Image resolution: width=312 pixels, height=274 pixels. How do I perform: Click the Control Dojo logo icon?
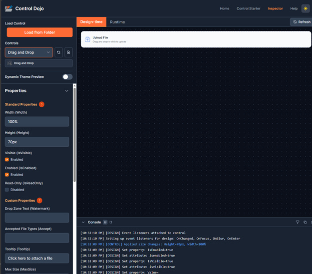[8, 8]
